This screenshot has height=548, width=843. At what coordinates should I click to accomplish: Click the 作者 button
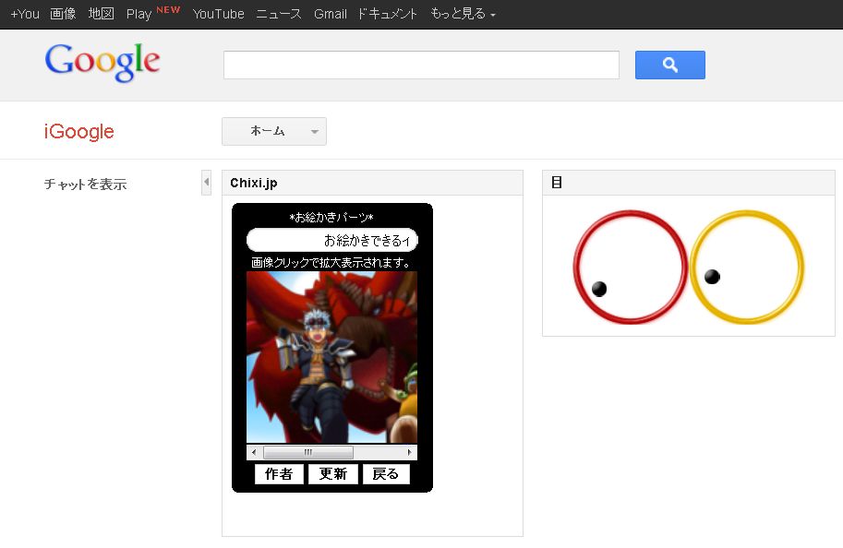pyautogui.click(x=279, y=474)
